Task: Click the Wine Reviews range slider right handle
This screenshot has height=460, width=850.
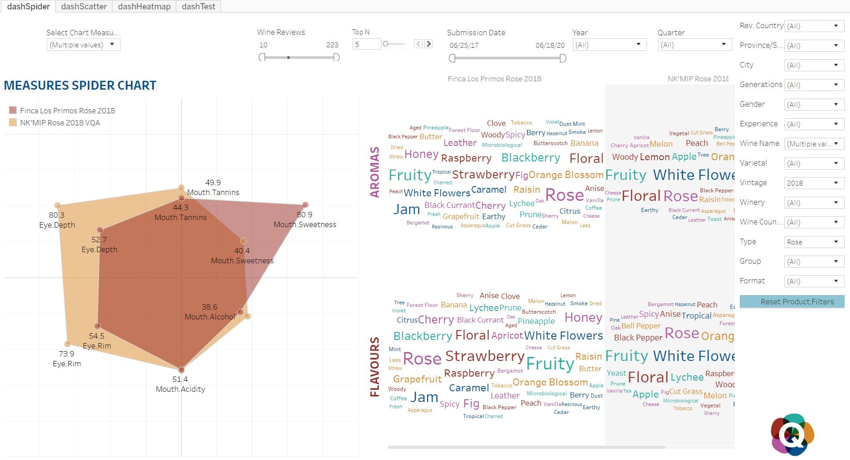Action: 336,57
